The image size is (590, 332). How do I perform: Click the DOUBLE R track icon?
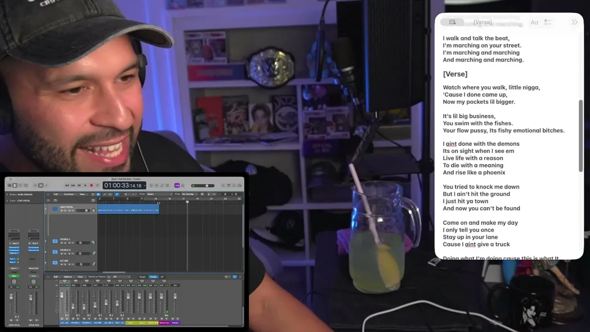55,252
